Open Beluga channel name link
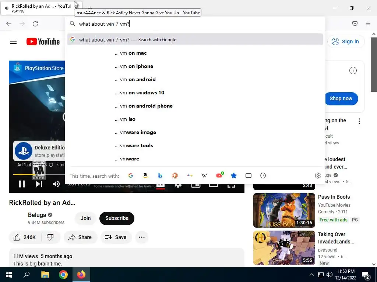Viewport: 377px width, 282px height. (37, 215)
